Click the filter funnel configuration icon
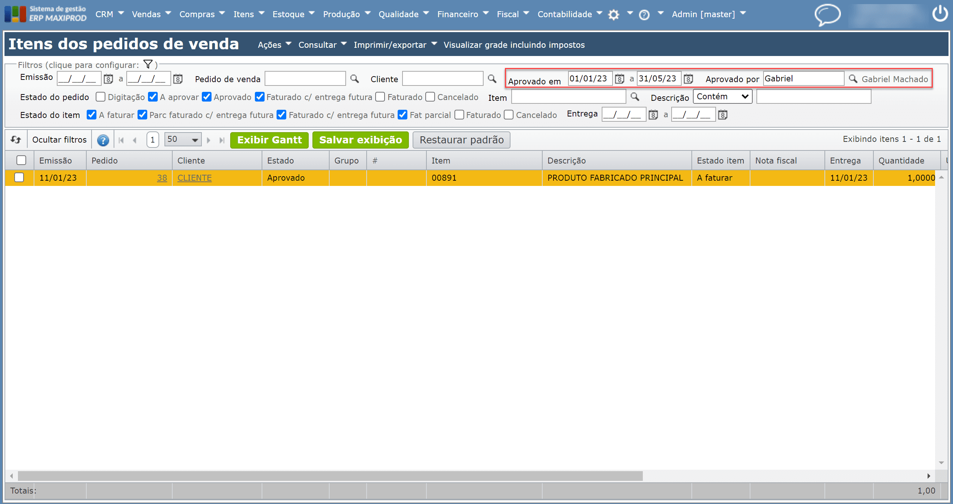This screenshot has width=953, height=504. [x=148, y=65]
